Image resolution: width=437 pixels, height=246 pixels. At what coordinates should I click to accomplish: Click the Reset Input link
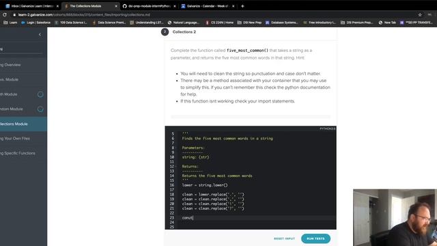[284, 238]
